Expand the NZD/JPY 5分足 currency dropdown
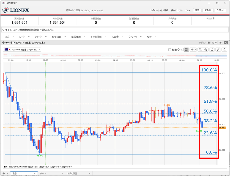The image size is (230, 176). (x=23, y=50)
